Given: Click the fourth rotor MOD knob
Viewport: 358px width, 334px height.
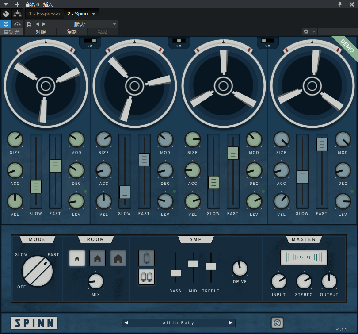Looking at the screenshot, I should (343, 139).
